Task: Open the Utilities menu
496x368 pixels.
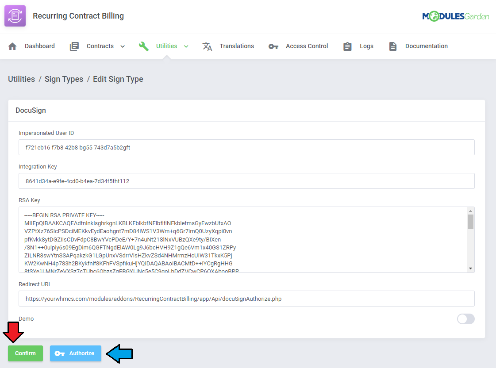Action: 167,46
